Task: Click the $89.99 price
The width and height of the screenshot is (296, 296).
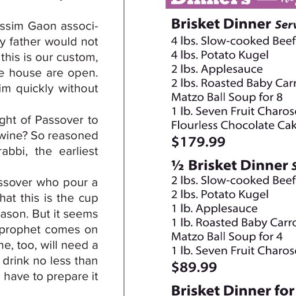Action: 194,267
